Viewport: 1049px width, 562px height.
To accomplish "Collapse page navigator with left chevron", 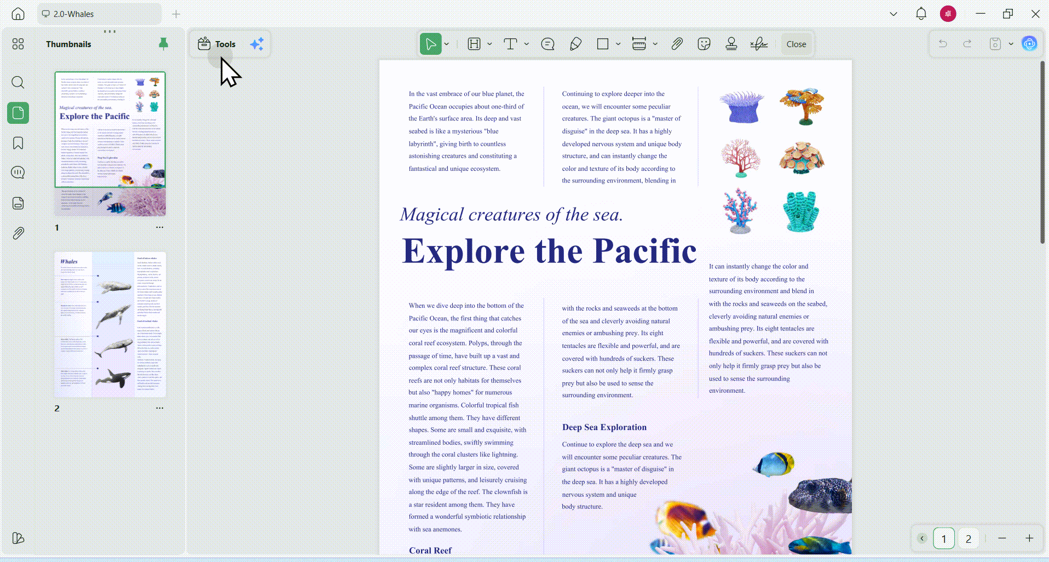I will [922, 538].
